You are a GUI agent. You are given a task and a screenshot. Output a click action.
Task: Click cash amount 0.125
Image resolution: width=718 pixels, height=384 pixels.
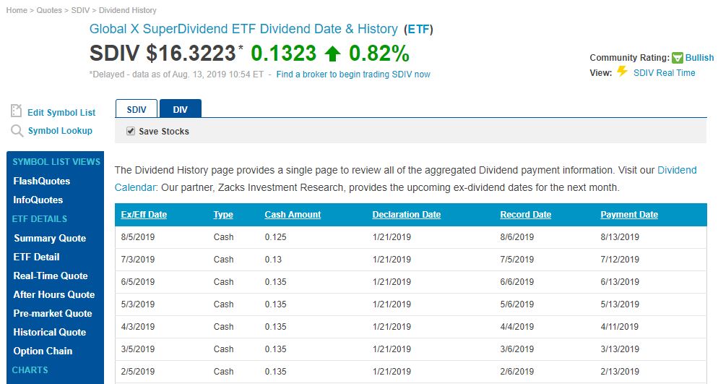click(x=276, y=237)
